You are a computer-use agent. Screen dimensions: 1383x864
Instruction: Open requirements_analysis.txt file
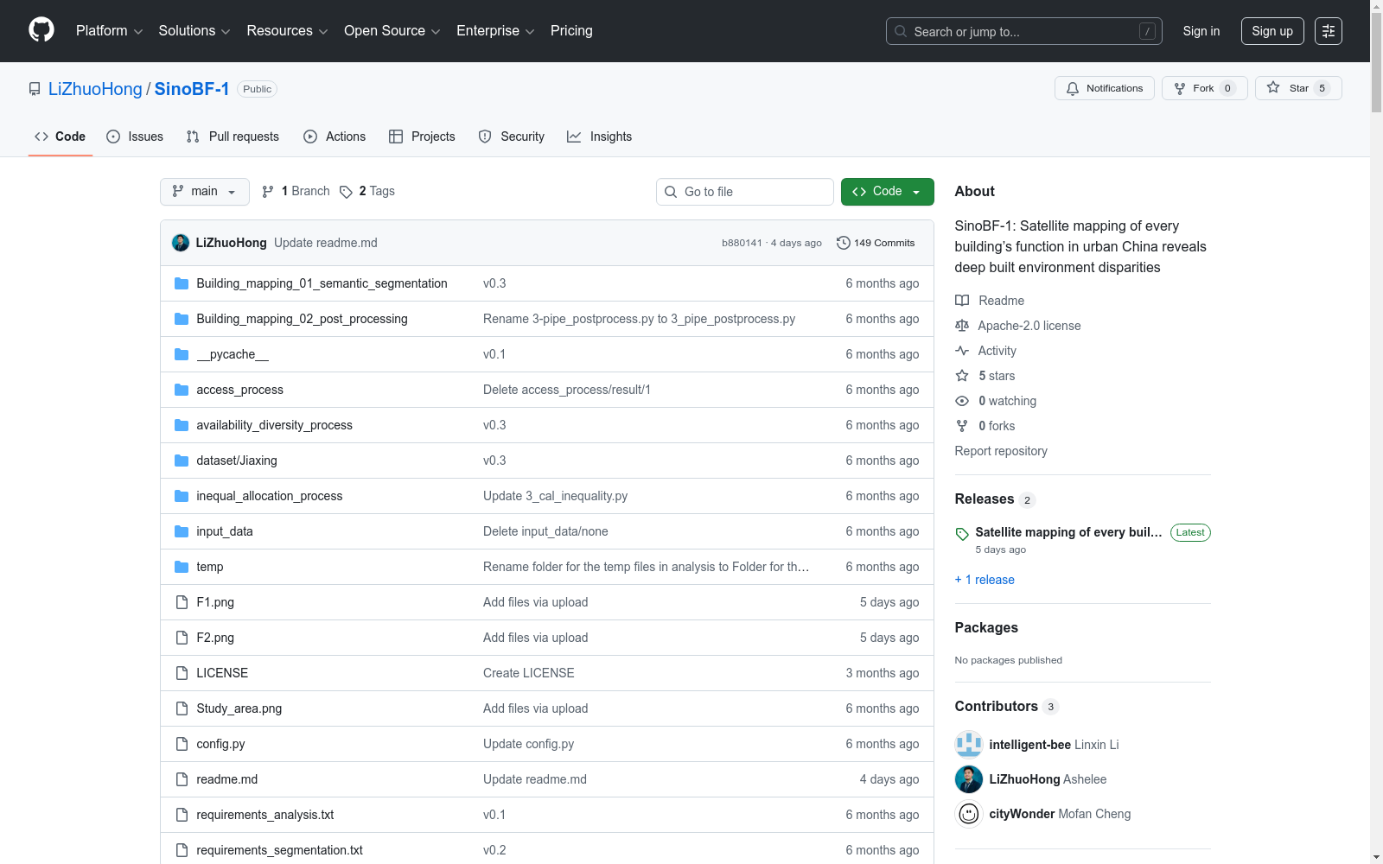[x=265, y=815]
